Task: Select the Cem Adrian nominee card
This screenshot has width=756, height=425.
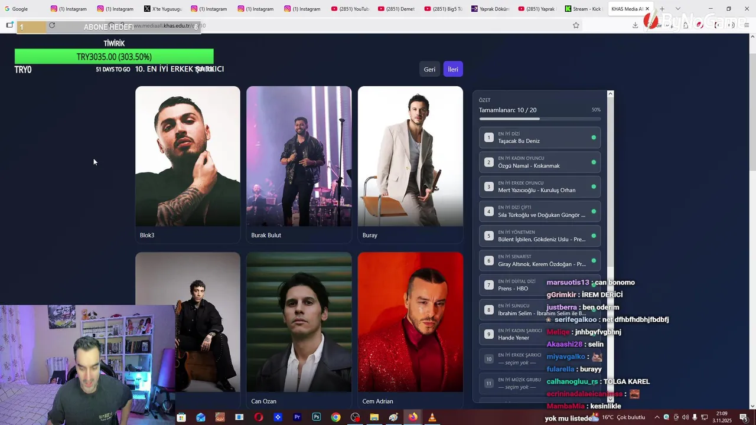Action: (410, 331)
